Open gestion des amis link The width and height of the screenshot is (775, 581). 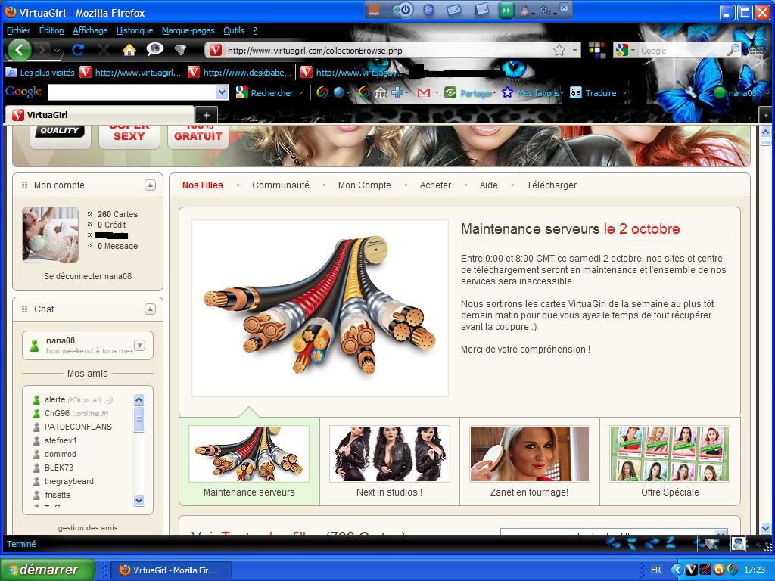click(88, 527)
